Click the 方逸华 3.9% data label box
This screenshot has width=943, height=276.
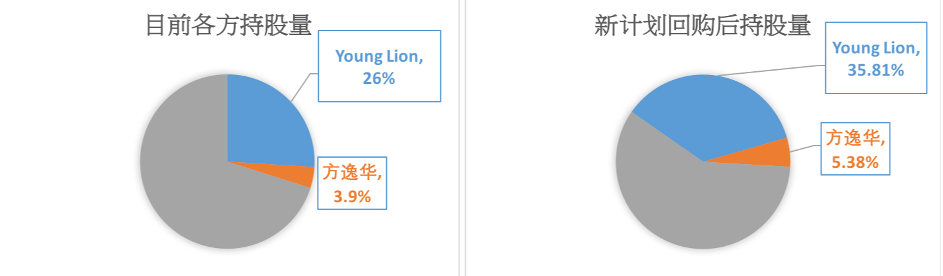[352, 183]
